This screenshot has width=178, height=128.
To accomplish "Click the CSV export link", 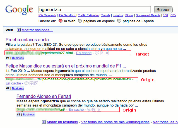I will pyautogui.click(x=173, y=15).
